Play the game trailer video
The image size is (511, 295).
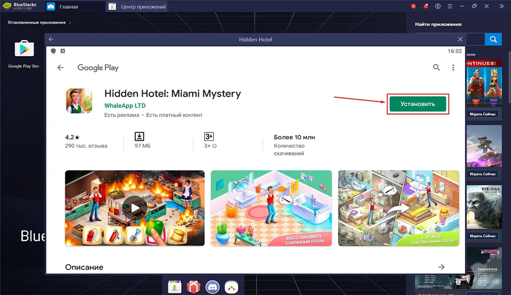pos(135,208)
